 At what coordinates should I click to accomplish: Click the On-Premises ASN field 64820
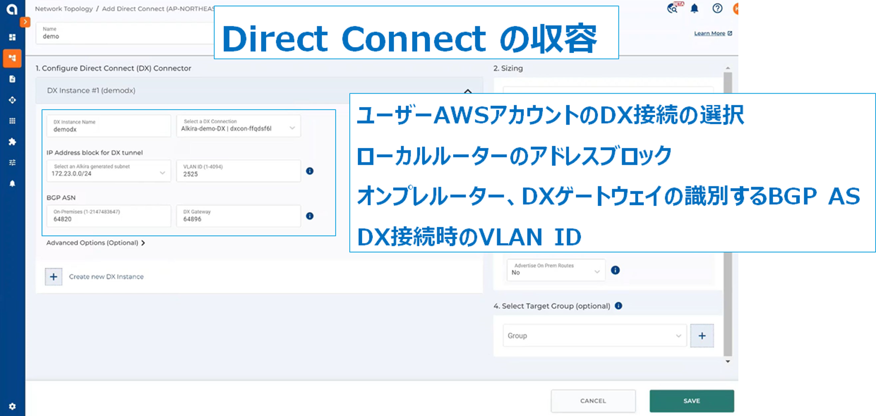click(x=109, y=216)
